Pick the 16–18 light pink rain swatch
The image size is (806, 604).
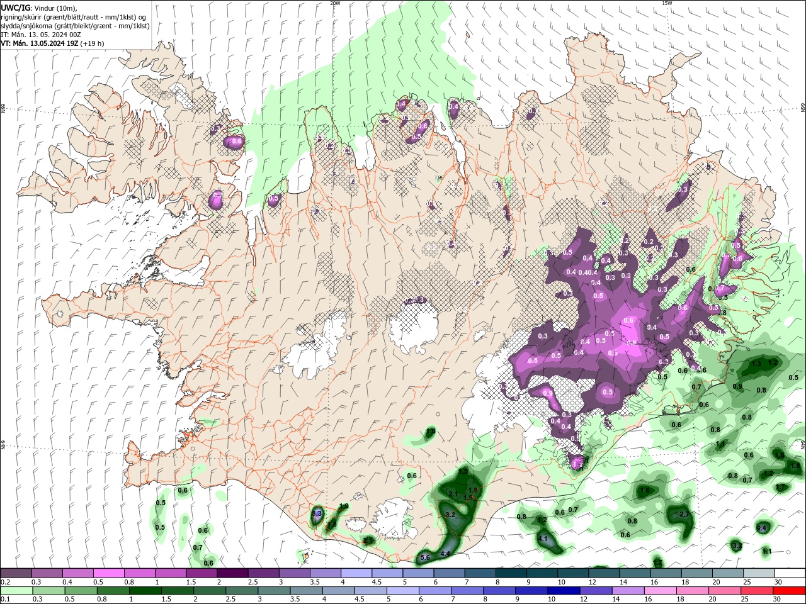point(661,591)
